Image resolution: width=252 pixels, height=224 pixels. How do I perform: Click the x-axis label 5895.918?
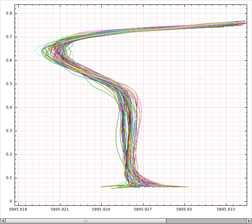click(18, 209)
